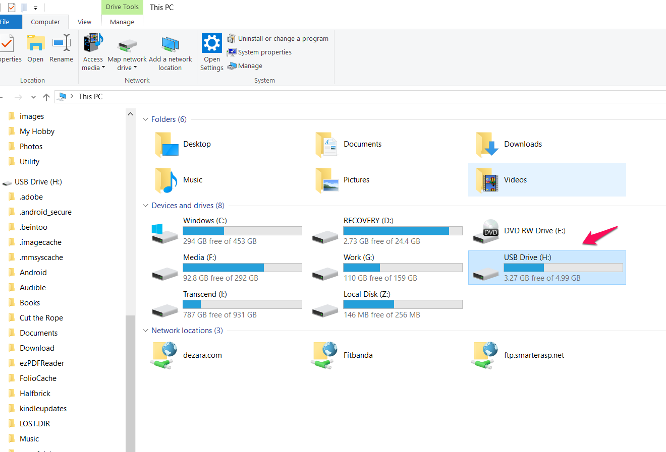Select the Fitbanda network location icon
Screen dimensions: 666x452
tap(325, 356)
